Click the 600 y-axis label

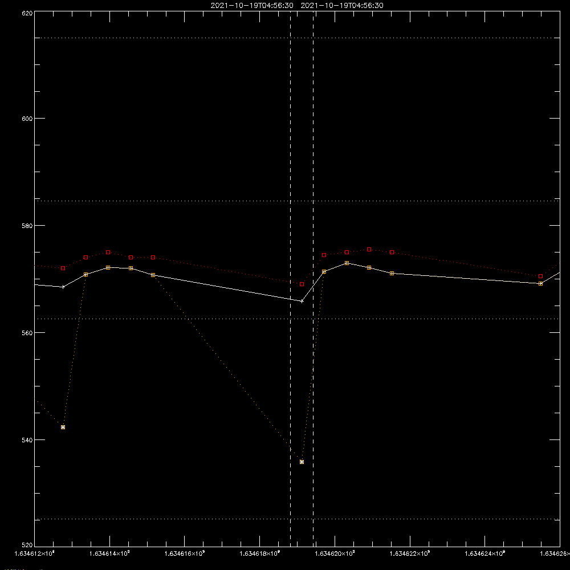click(x=27, y=119)
